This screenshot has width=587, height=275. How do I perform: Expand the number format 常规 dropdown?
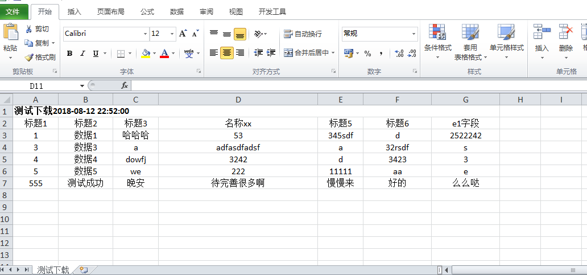pos(414,34)
